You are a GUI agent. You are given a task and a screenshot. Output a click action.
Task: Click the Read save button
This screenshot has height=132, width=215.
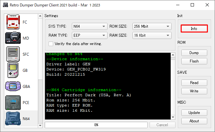click(x=194, y=83)
